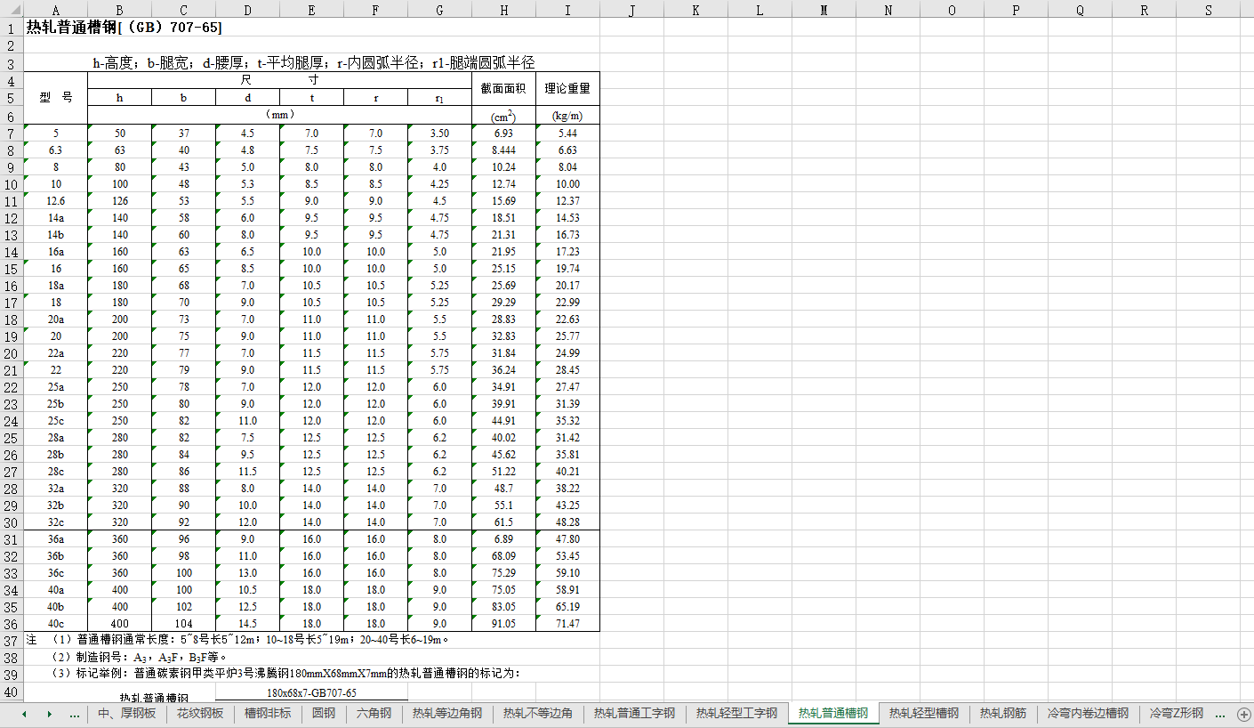Click the 截面面积 header cell
This screenshot has height=728, width=1254.
(x=504, y=89)
